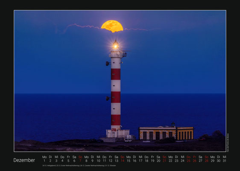The height and width of the screenshot is (171, 240).
Task: Click date number 9 in the row
Action: [92, 161]
